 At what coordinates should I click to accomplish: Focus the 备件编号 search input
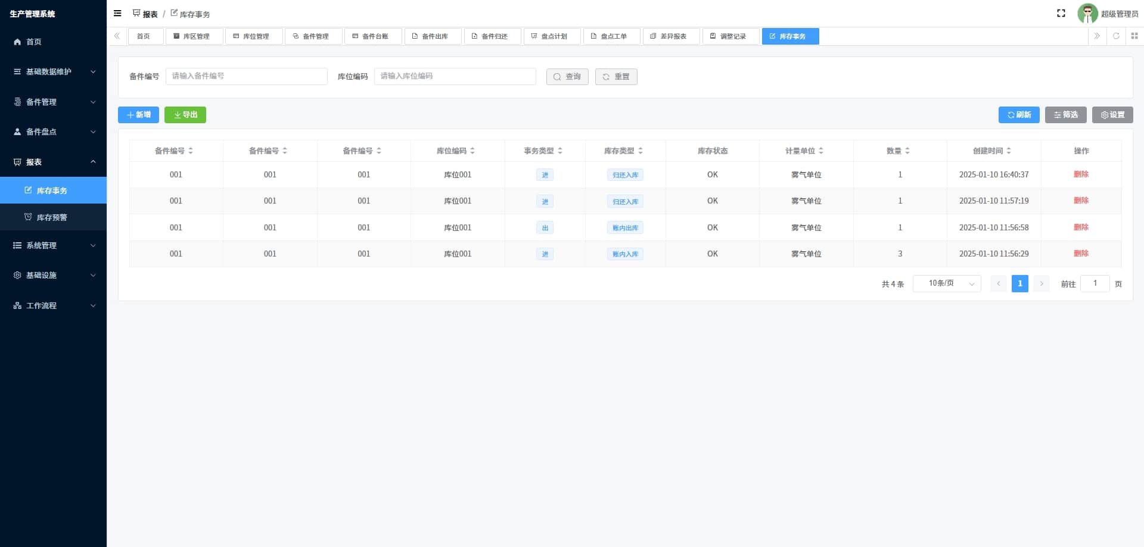click(x=247, y=76)
